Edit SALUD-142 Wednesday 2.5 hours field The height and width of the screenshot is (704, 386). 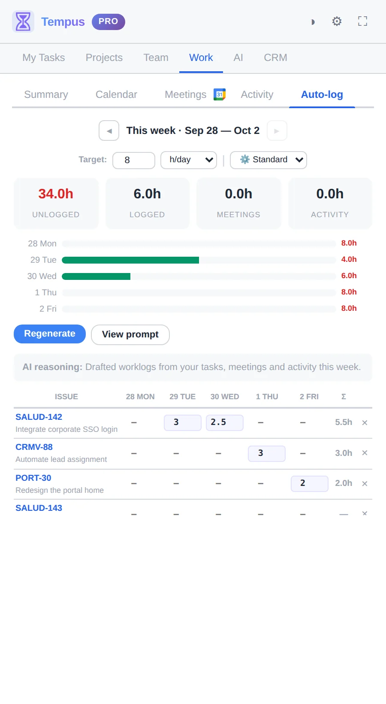pyautogui.click(x=225, y=422)
